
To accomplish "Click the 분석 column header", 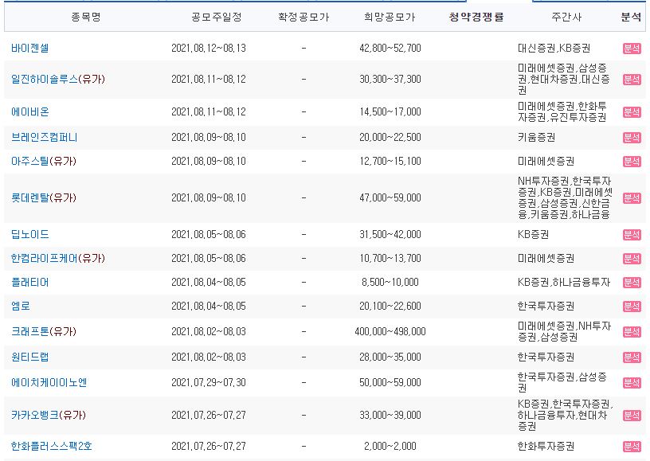I will point(631,17).
